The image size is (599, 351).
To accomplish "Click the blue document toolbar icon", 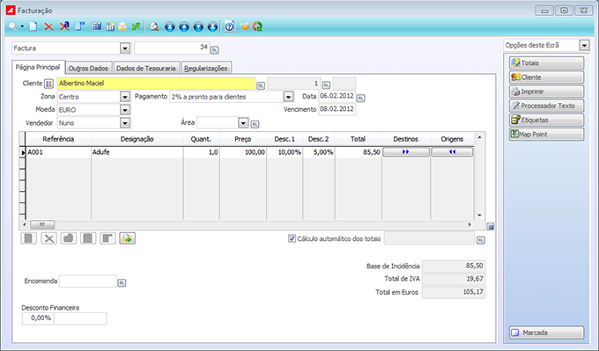I will 79,26.
